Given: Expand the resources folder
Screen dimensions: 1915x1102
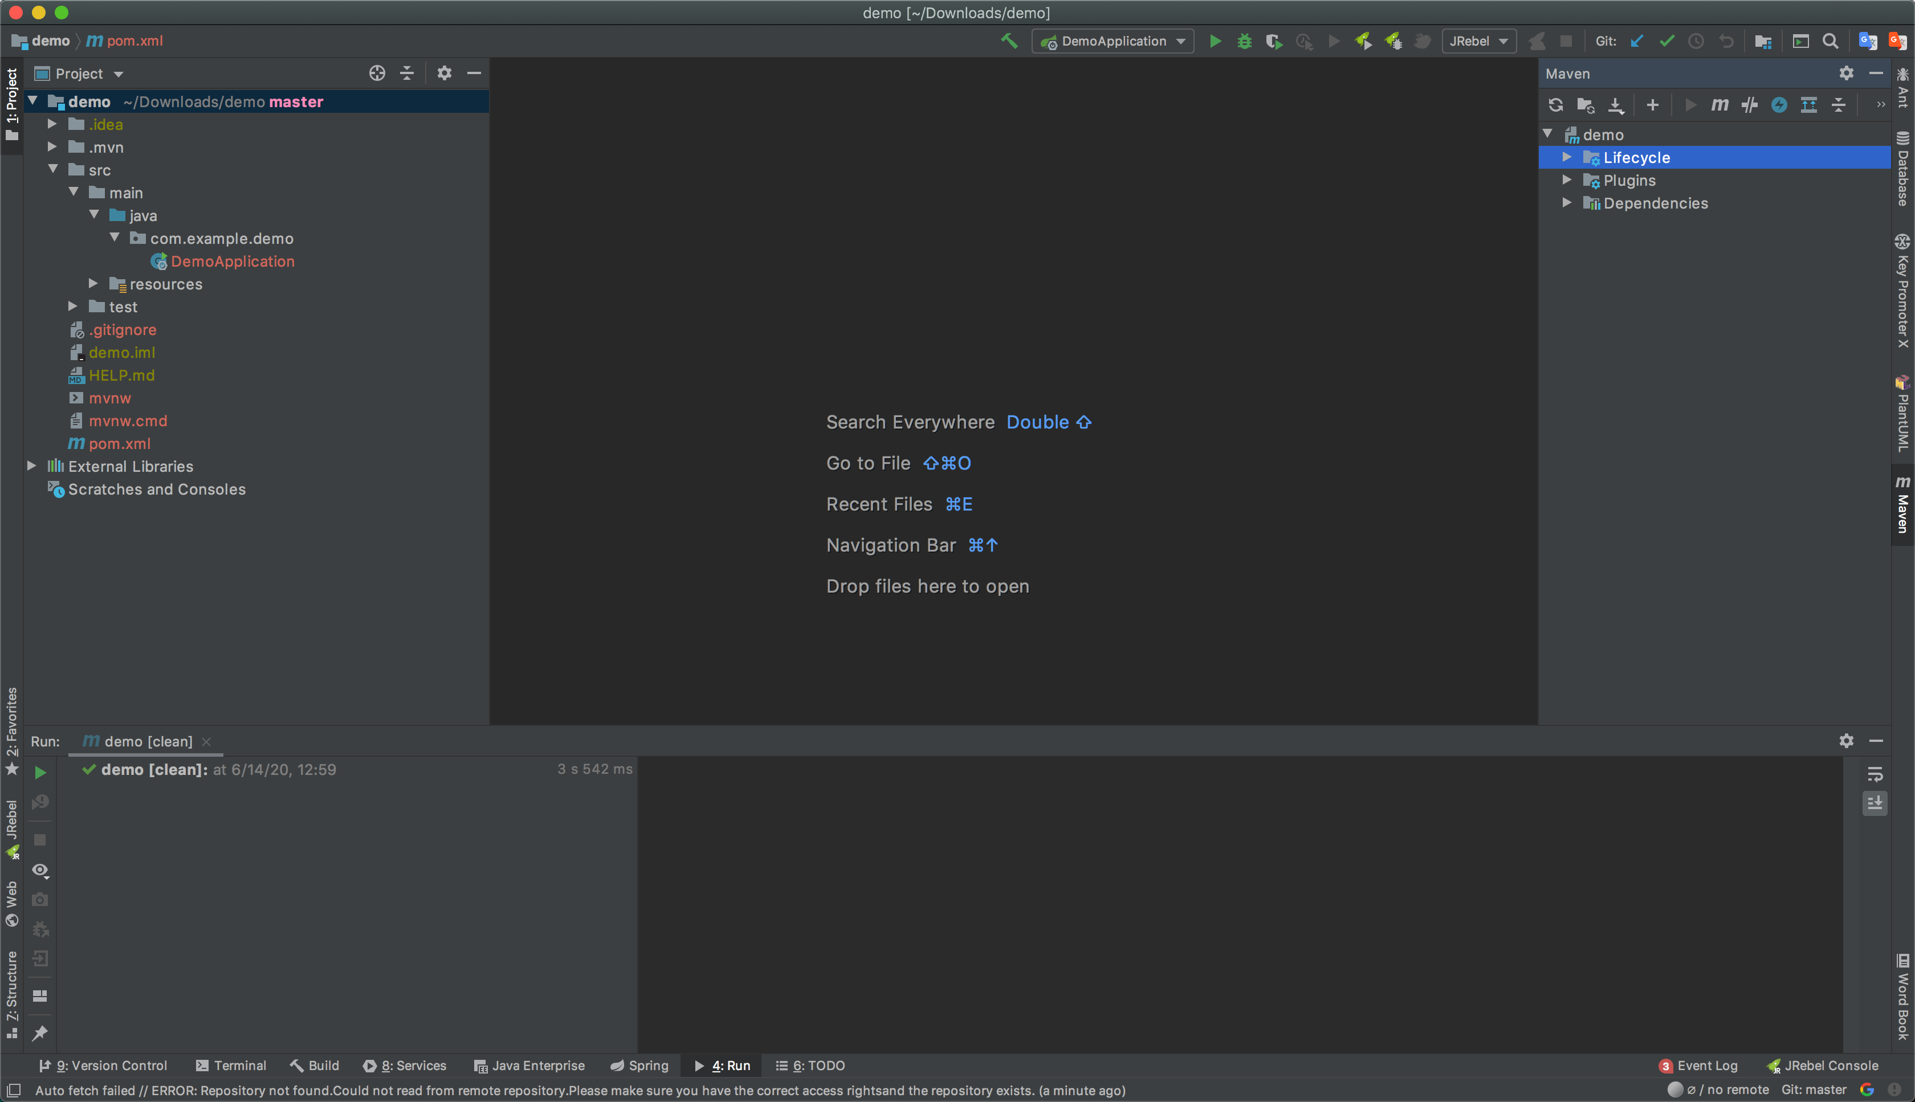Looking at the screenshot, I should coord(93,284).
